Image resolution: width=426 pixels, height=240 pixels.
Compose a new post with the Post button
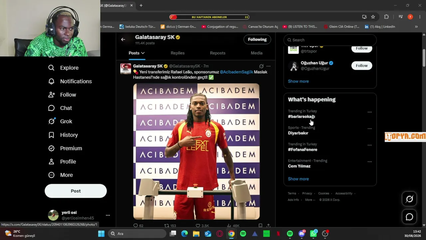[76, 191]
